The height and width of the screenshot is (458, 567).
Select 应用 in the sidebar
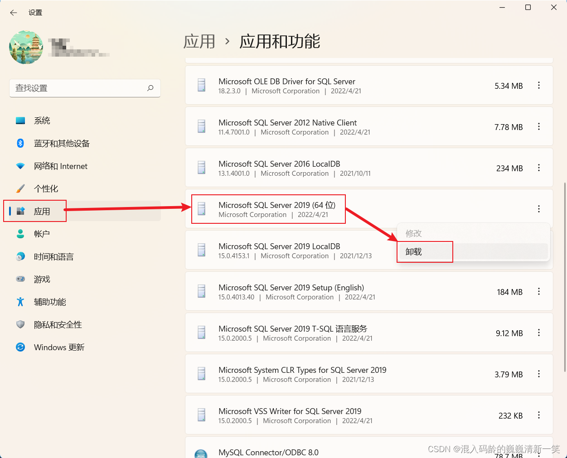coord(85,211)
